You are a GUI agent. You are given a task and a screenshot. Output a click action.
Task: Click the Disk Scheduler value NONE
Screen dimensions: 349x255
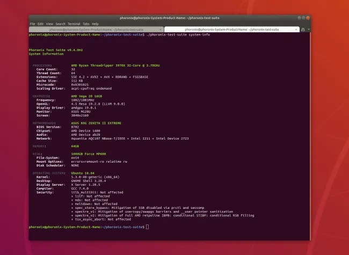[x=75, y=165]
